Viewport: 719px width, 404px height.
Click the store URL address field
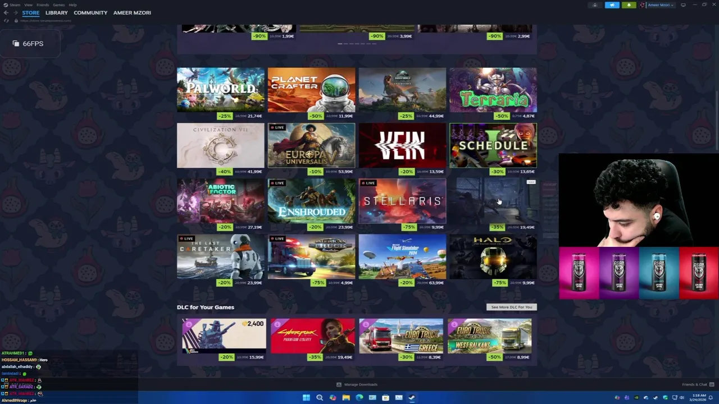pos(45,21)
